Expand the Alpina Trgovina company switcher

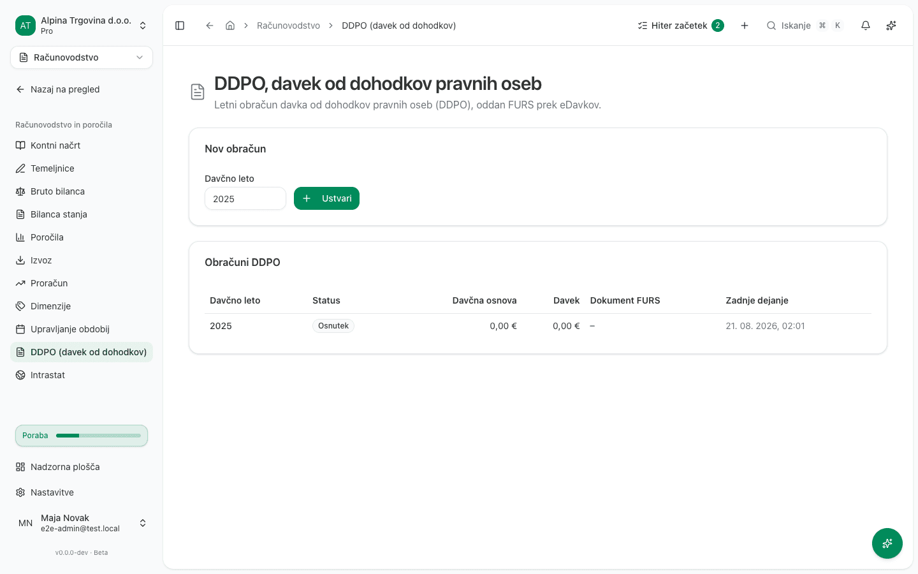point(82,26)
